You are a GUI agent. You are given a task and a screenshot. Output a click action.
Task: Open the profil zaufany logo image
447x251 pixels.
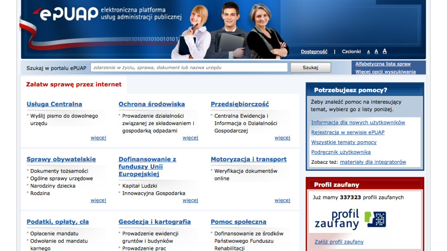pos(350,219)
